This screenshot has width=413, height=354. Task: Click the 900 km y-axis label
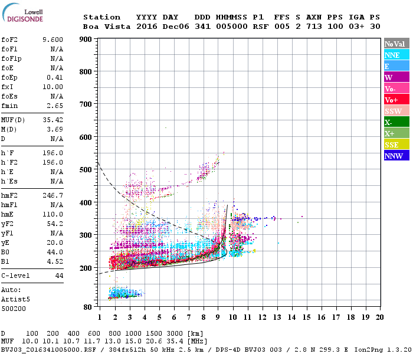point(86,40)
